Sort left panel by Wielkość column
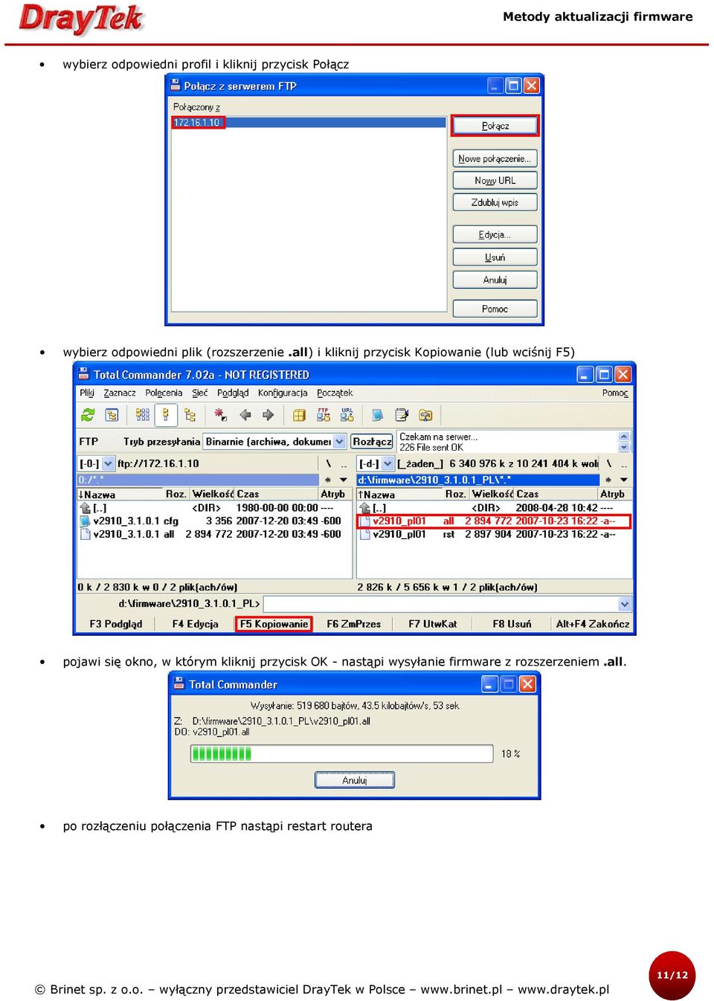Screen dimensions: 714x1001 click(213, 494)
